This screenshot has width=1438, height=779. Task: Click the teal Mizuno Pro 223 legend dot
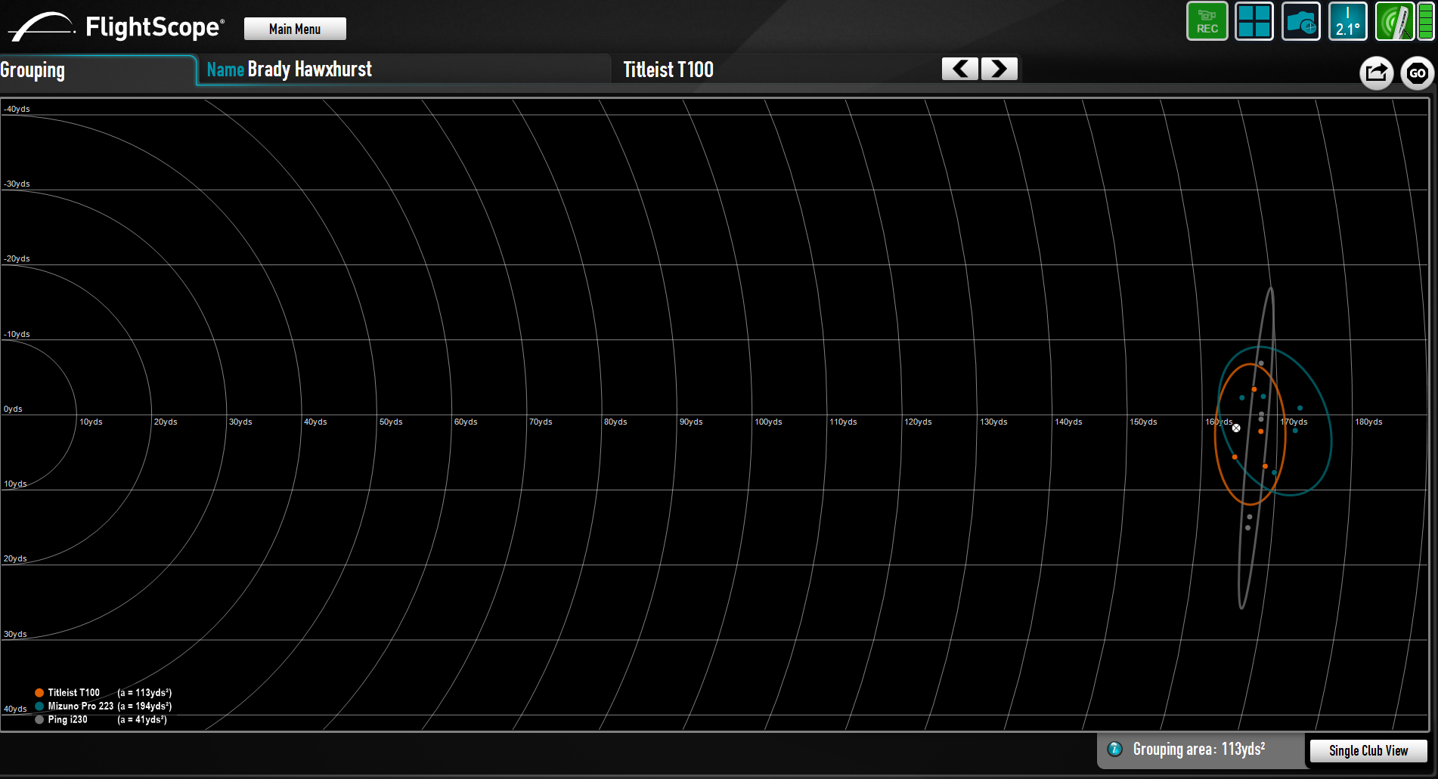click(39, 706)
